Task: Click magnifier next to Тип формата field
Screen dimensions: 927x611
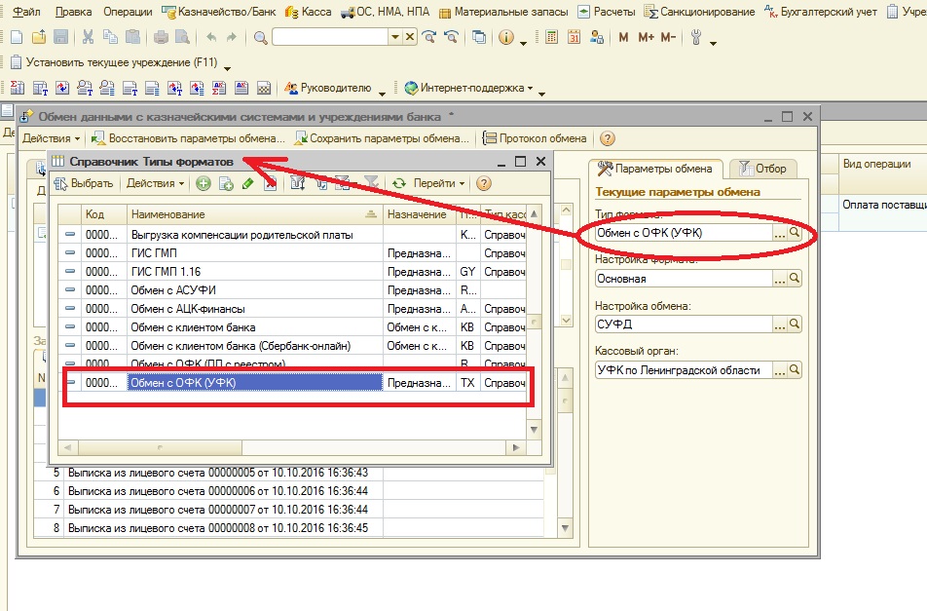Action: [x=795, y=233]
